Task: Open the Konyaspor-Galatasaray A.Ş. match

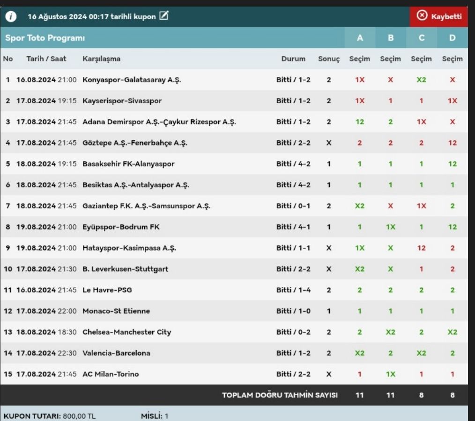Action: pos(132,80)
